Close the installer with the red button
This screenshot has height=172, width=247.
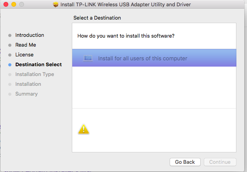point(5,4)
